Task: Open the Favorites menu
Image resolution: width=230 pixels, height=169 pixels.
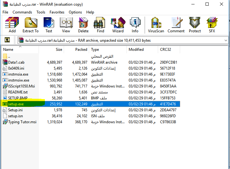Action: (x=57, y=12)
